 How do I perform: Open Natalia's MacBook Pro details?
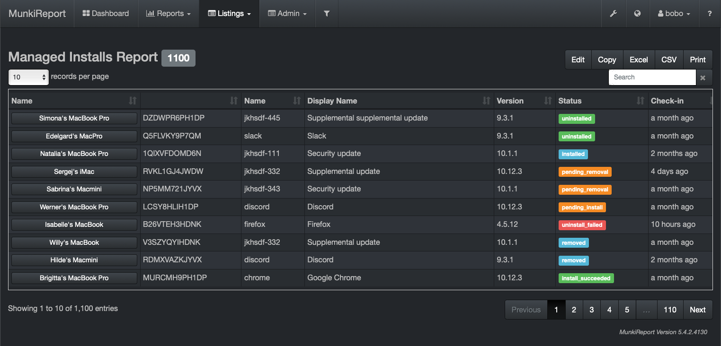[74, 154]
